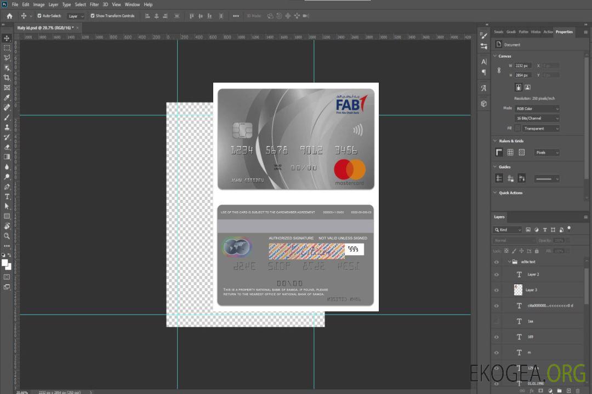Click the add layer mask icon
This screenshot has height=394, width=592.
tap(540, 391)
